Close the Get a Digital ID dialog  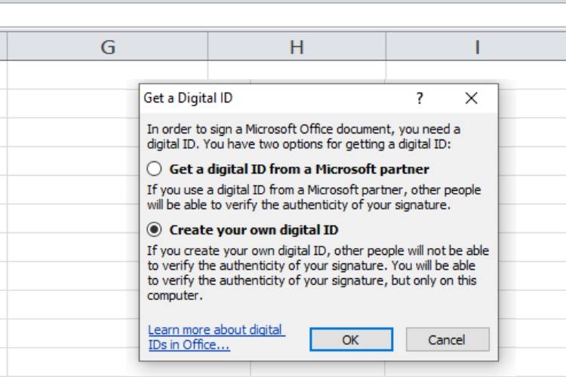(471, 98)
